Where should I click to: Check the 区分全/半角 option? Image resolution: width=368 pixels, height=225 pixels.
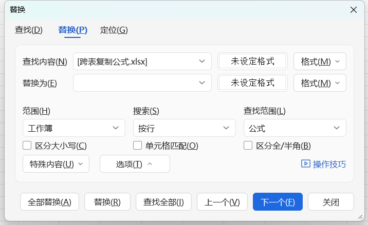(x=248, y=146)
